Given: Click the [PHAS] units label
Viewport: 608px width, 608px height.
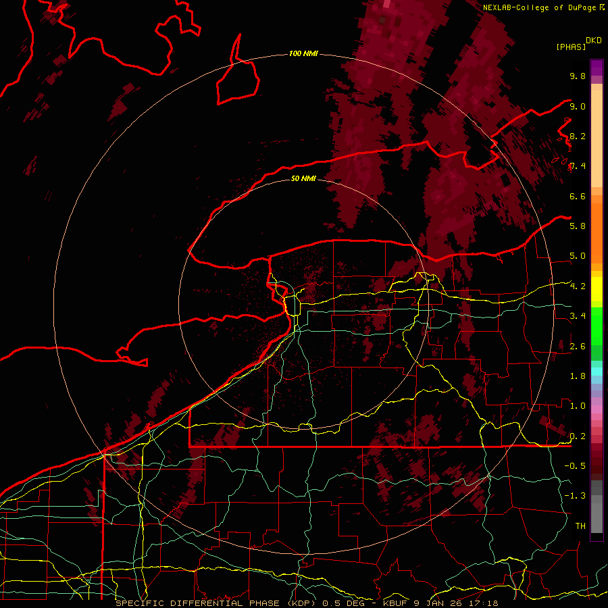Looking at the screenshot, I should tap(571, 47).
